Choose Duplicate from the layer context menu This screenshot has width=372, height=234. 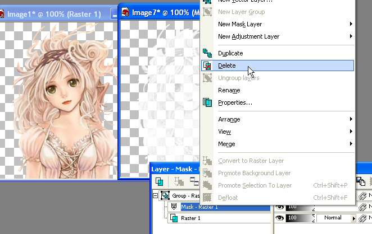(x=278, y=53)
